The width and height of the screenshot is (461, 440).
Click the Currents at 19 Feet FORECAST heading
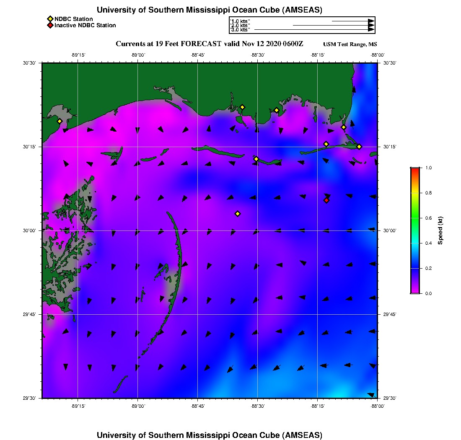pos(209,44)
